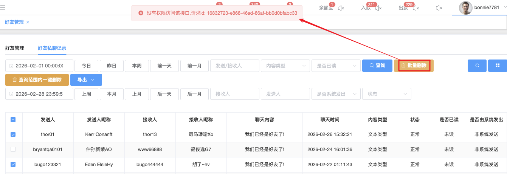507x174 pixels.
Task: Toggle the select-all header checkbox
Action: coord(13,120)
